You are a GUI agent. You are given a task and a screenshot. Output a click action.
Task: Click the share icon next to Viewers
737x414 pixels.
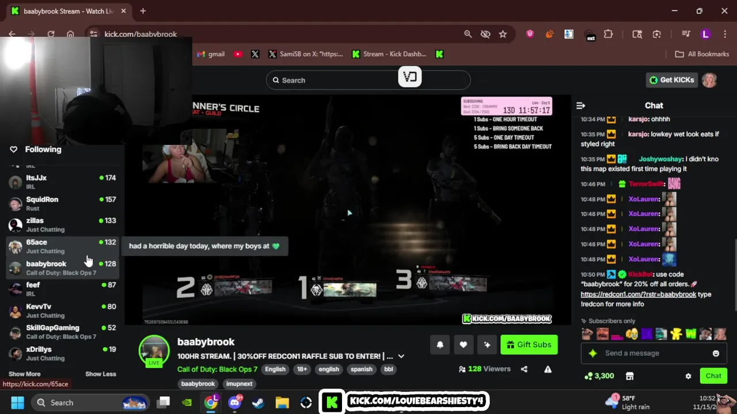524,369
